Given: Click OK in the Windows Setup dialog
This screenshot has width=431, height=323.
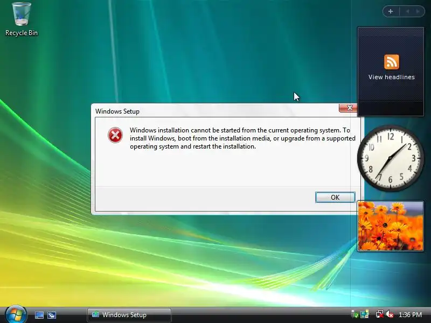Looking at the screenshot, I should click(335, 197).
